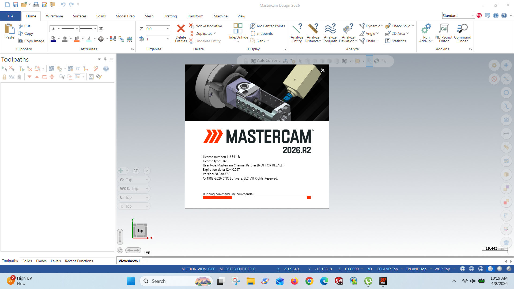Screen dimensions: 514x289
Task: Toggle the lock icon in Toolpaths toolbar
Action: point(4,77)
